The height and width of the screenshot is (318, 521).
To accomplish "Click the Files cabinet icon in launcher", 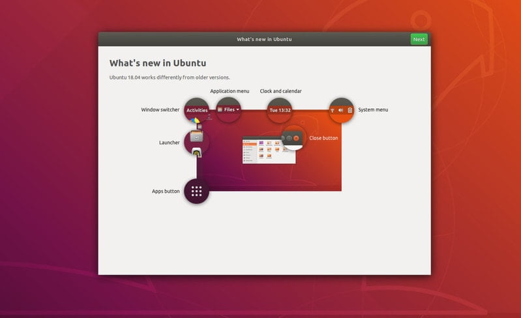I will (x=196, y=137).
